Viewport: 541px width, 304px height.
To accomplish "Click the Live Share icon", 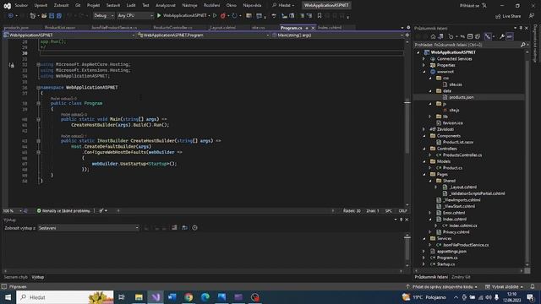I will tap(498, 16).
